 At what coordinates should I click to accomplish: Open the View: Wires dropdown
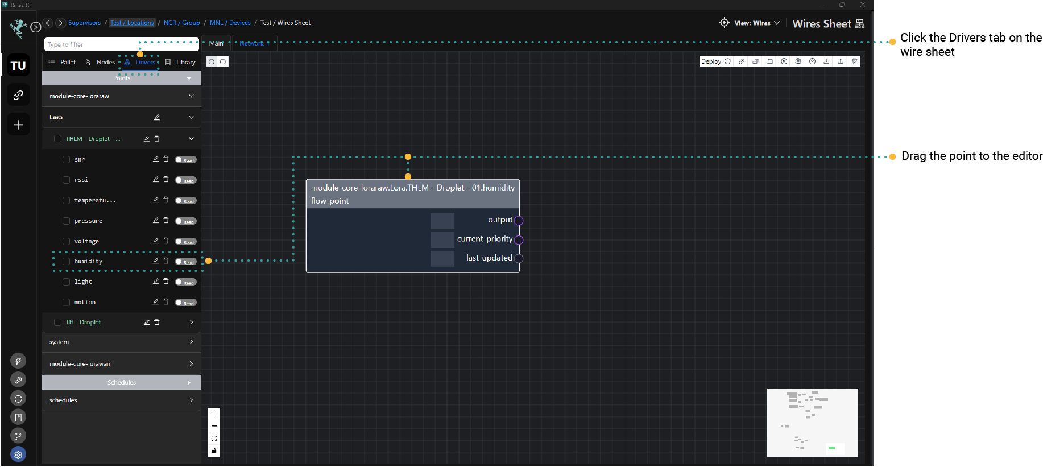[x=756, y=23]
